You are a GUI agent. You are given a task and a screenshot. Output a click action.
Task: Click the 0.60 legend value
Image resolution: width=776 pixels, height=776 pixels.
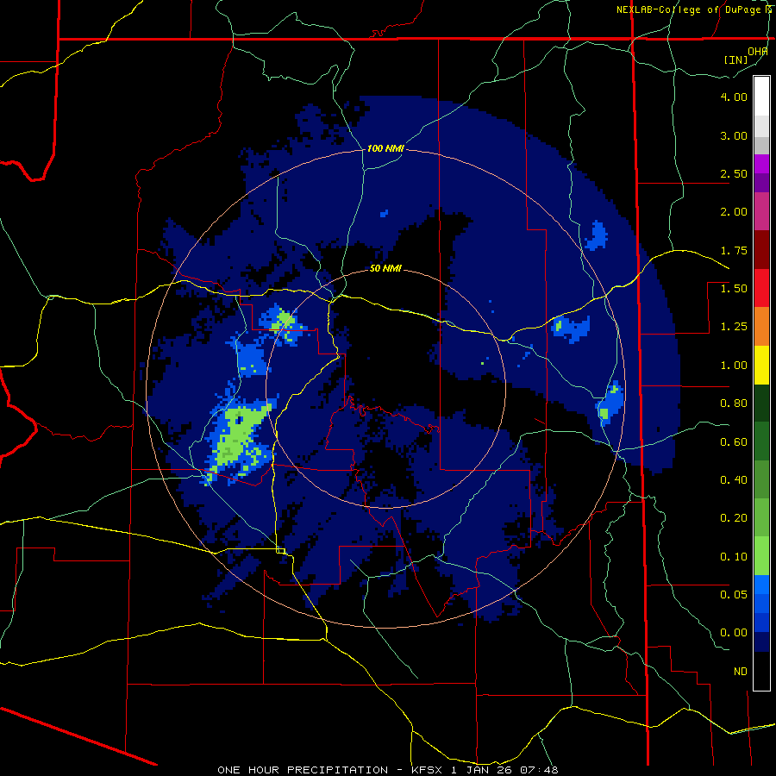pos(734,442)
